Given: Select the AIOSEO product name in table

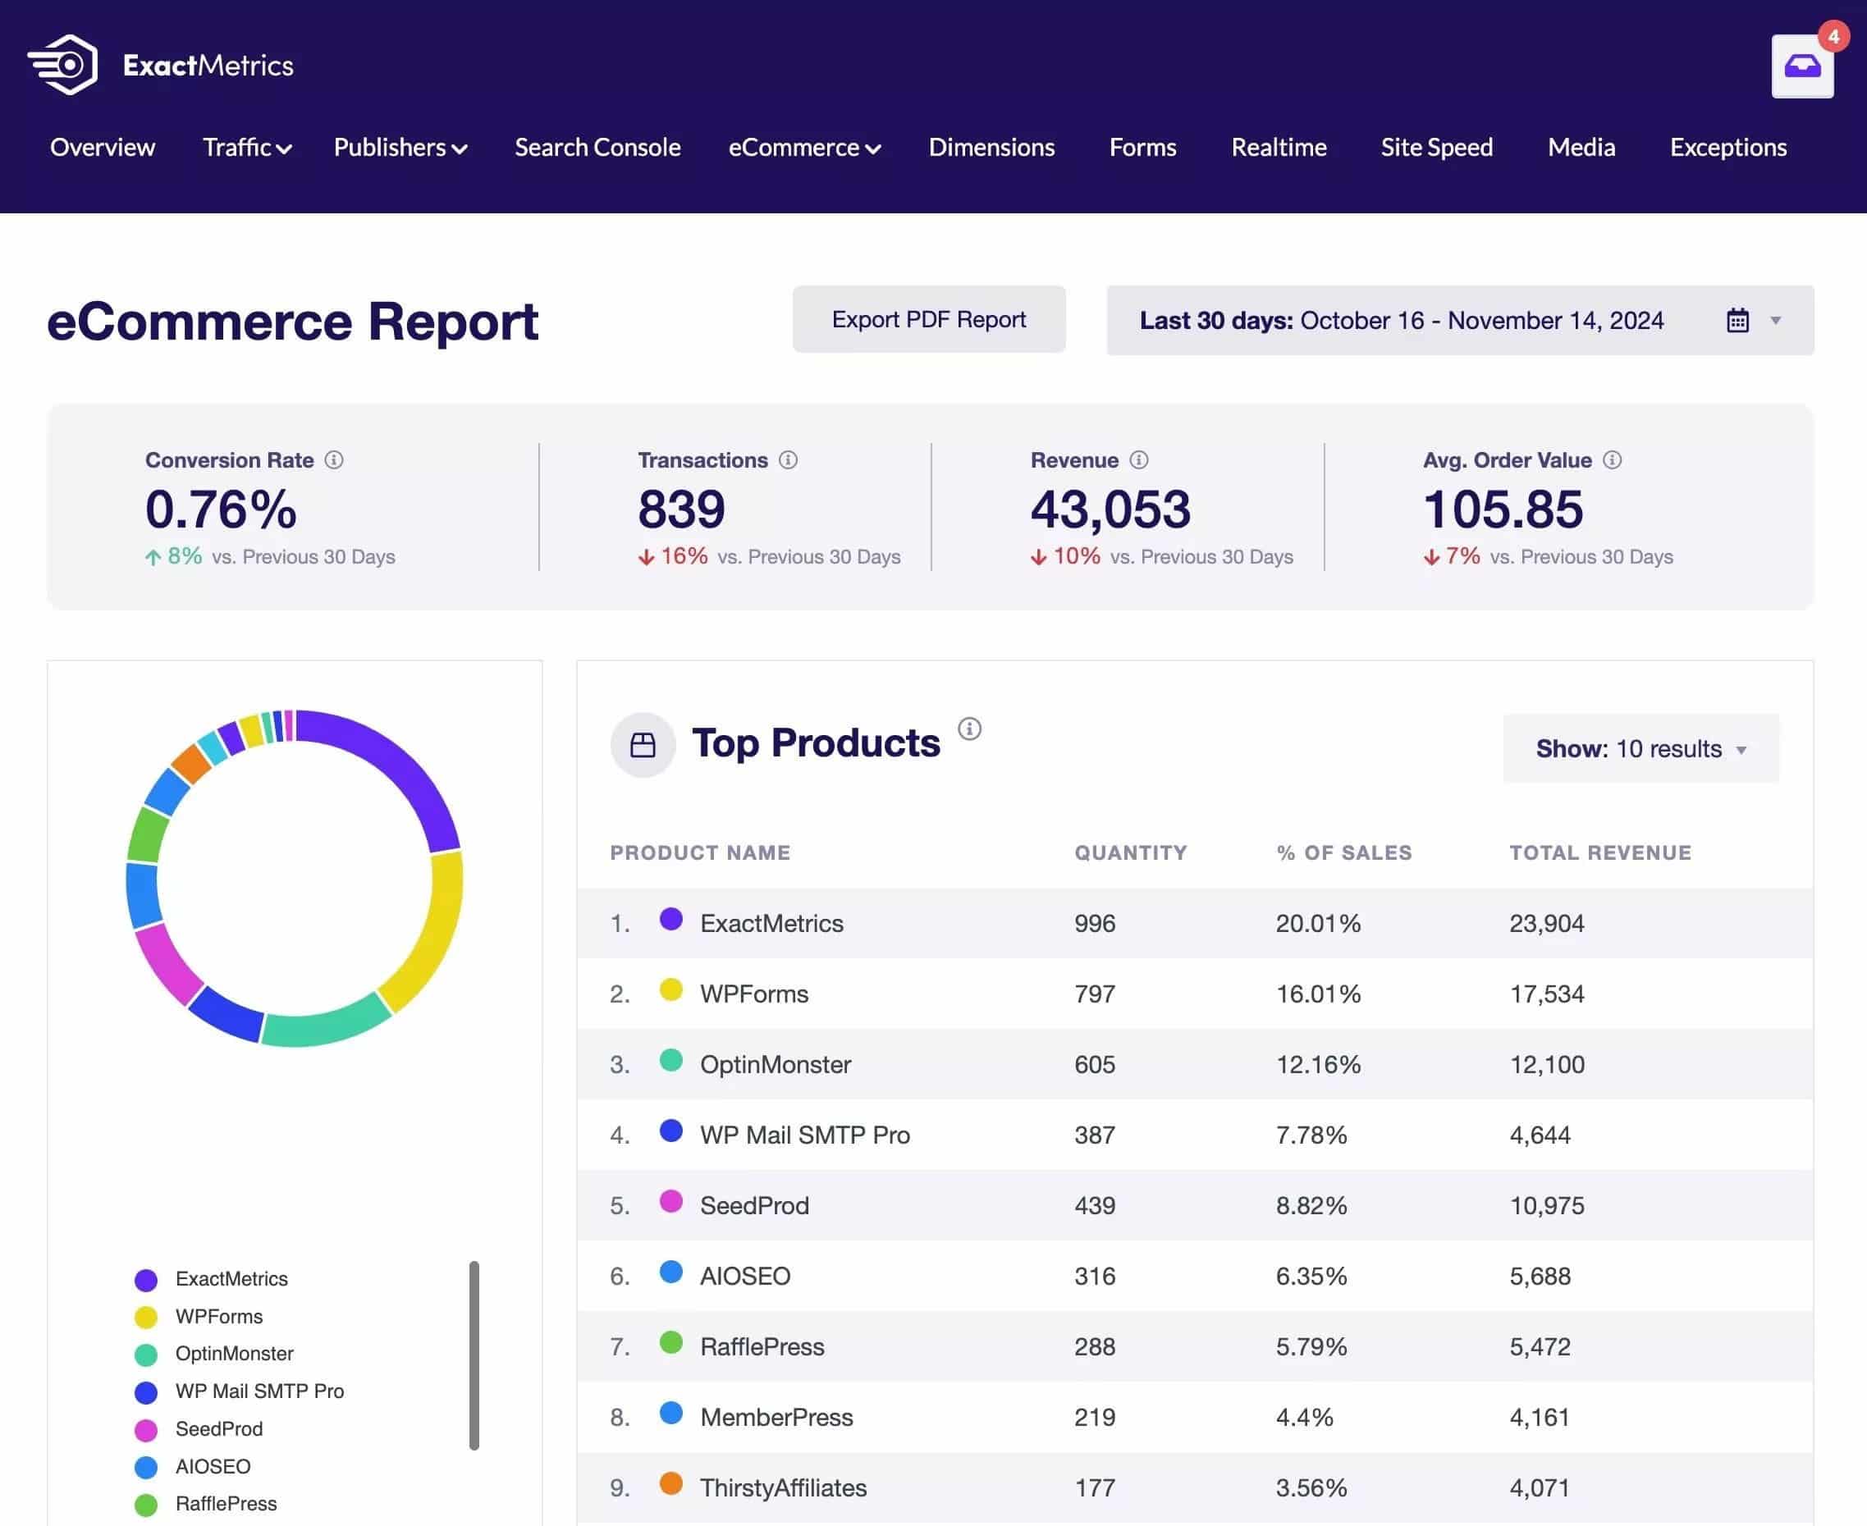Looking at the screenshot, I should point(745,1277).
